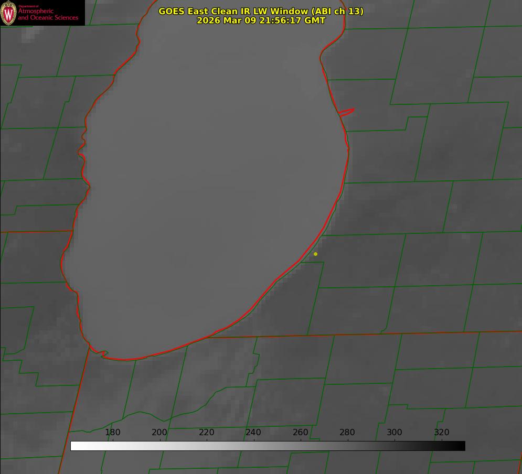Screen dimensions: 522x474
Task: Click the 280 colorbar tick label
Action: click(347, 433)
